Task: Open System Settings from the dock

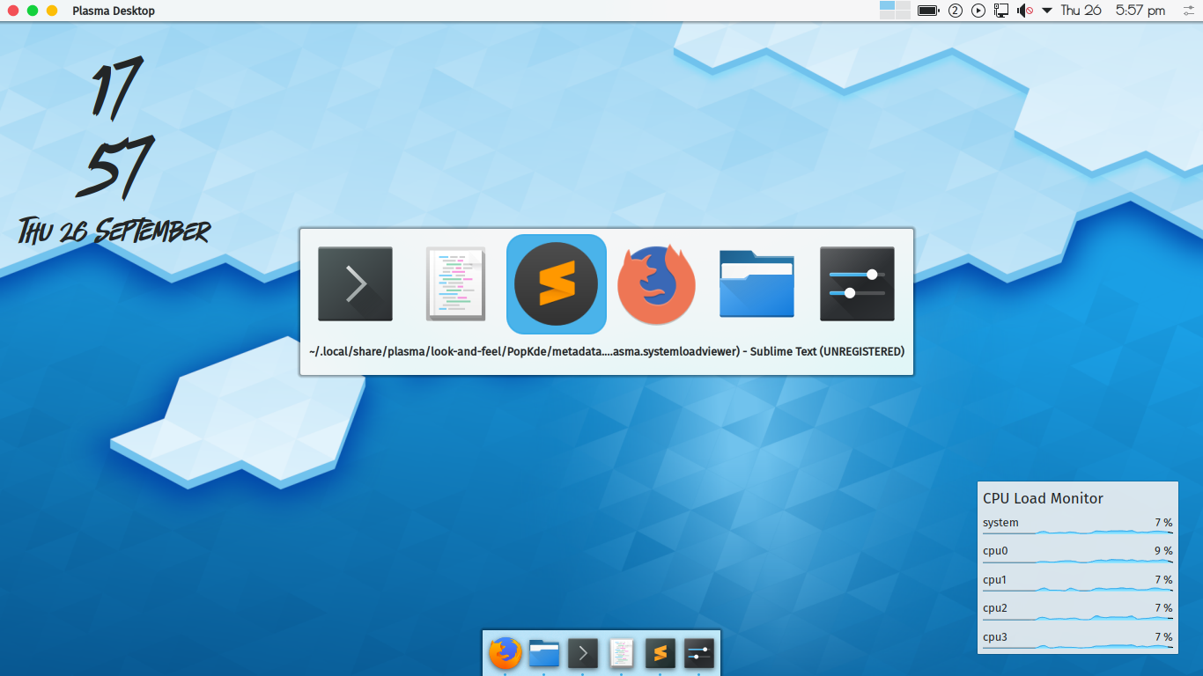Action: click(699, 653)
